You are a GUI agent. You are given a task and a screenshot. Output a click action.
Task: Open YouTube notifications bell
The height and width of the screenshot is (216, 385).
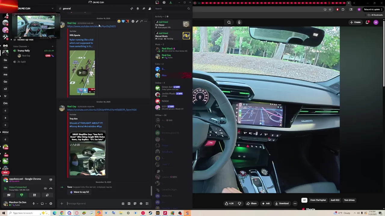(x=368, y=22)
